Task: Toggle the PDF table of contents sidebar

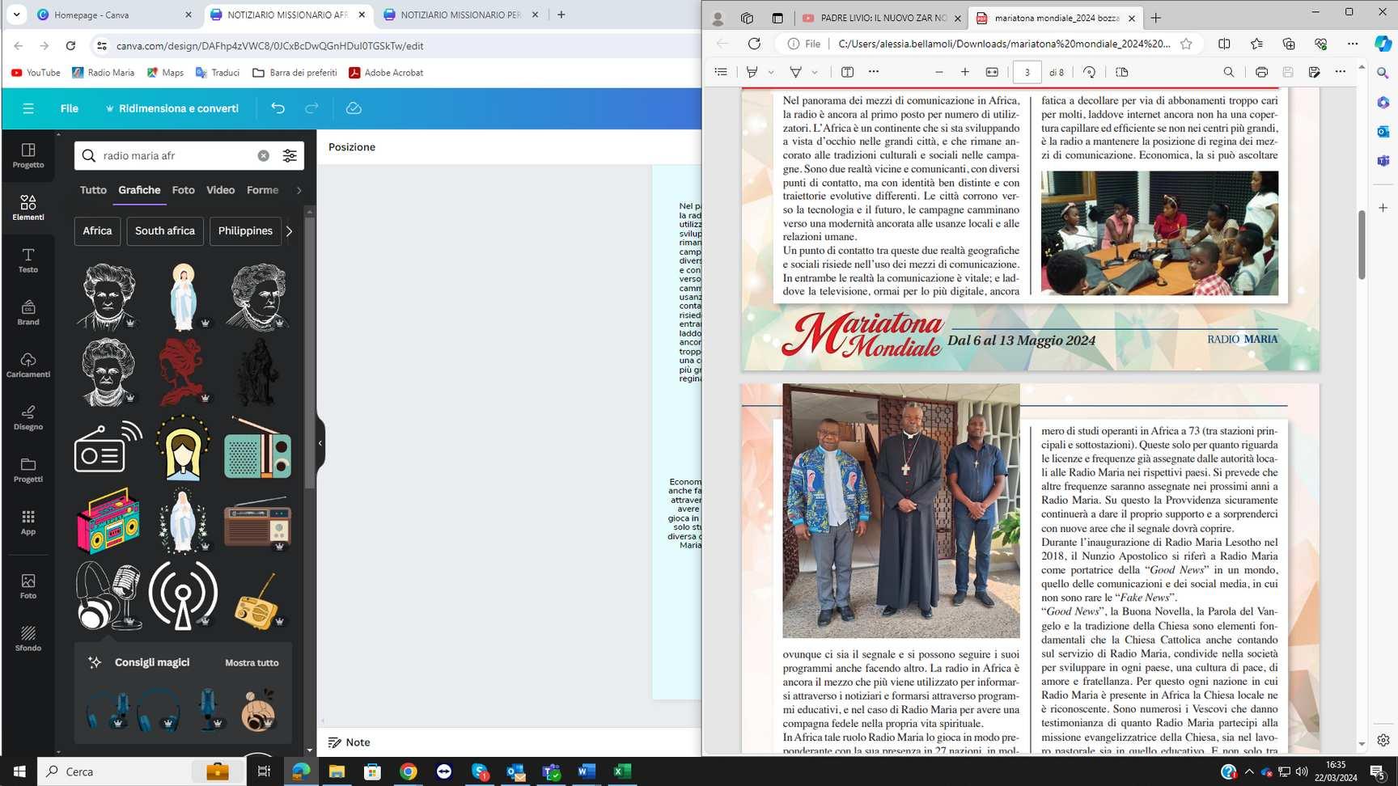Action: point(721,72)
